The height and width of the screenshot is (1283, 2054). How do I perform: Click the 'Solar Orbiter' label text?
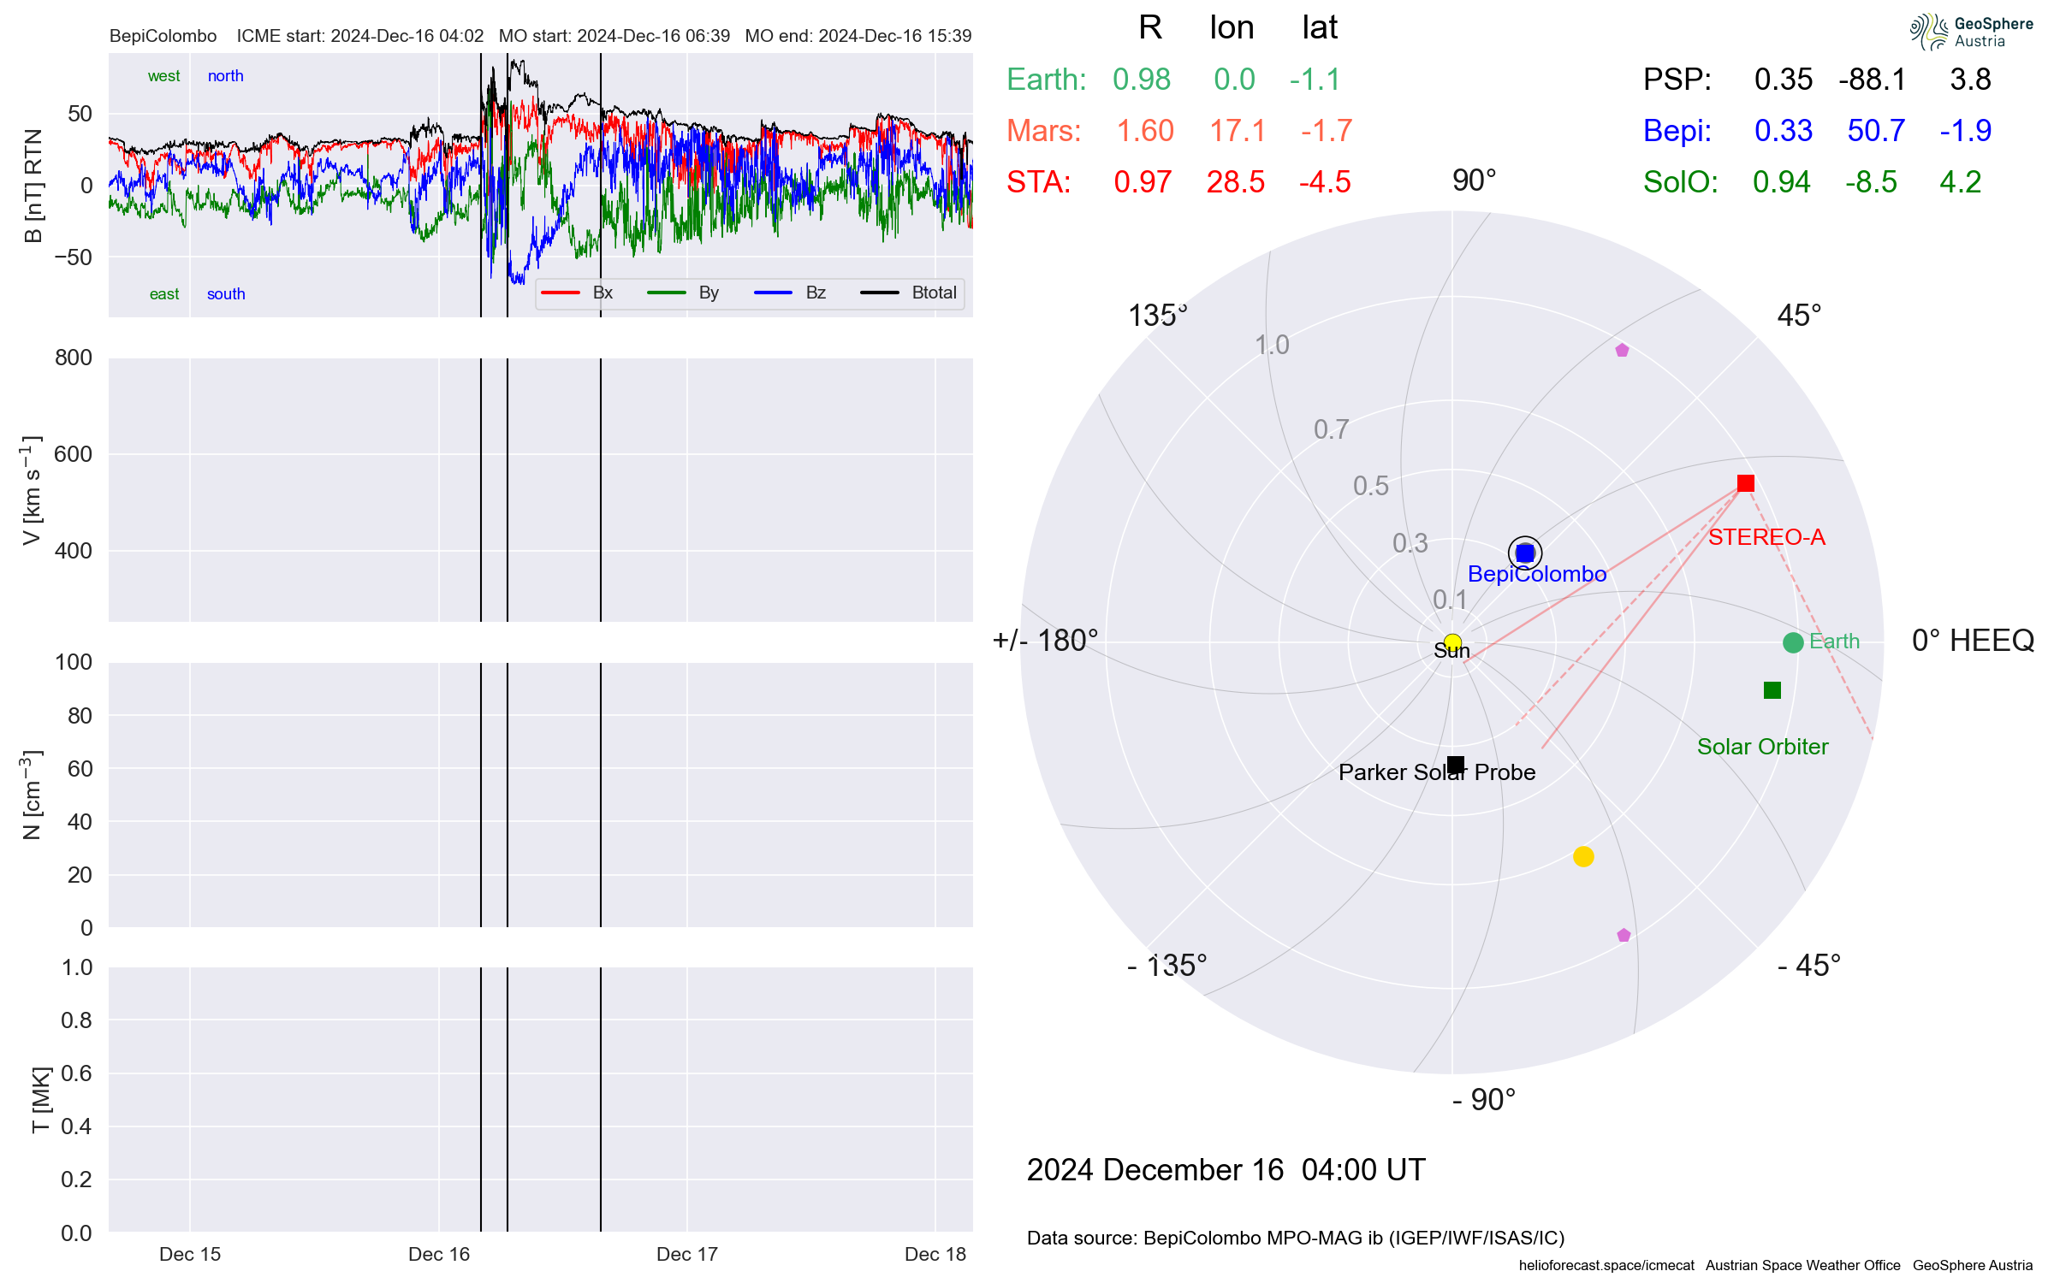(1762, 747)
